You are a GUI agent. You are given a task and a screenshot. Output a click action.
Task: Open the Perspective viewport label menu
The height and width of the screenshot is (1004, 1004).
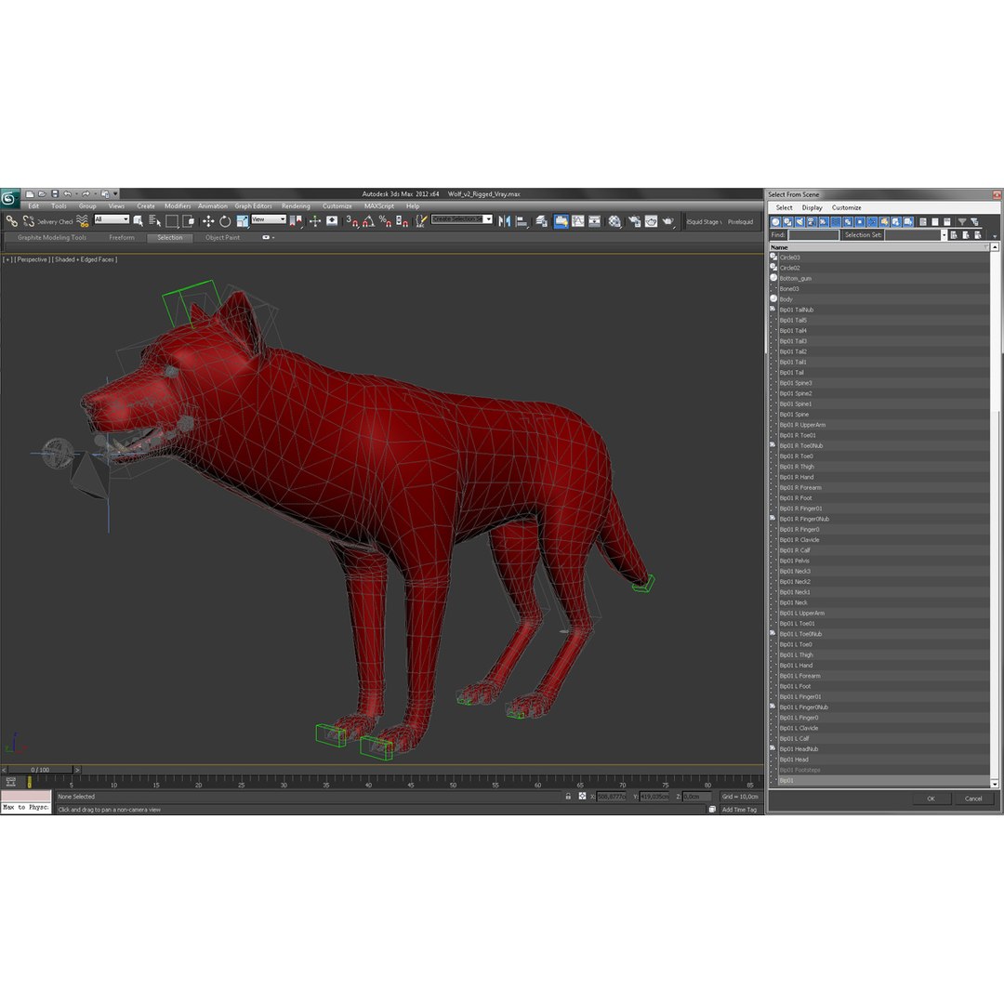coord(32,260)
